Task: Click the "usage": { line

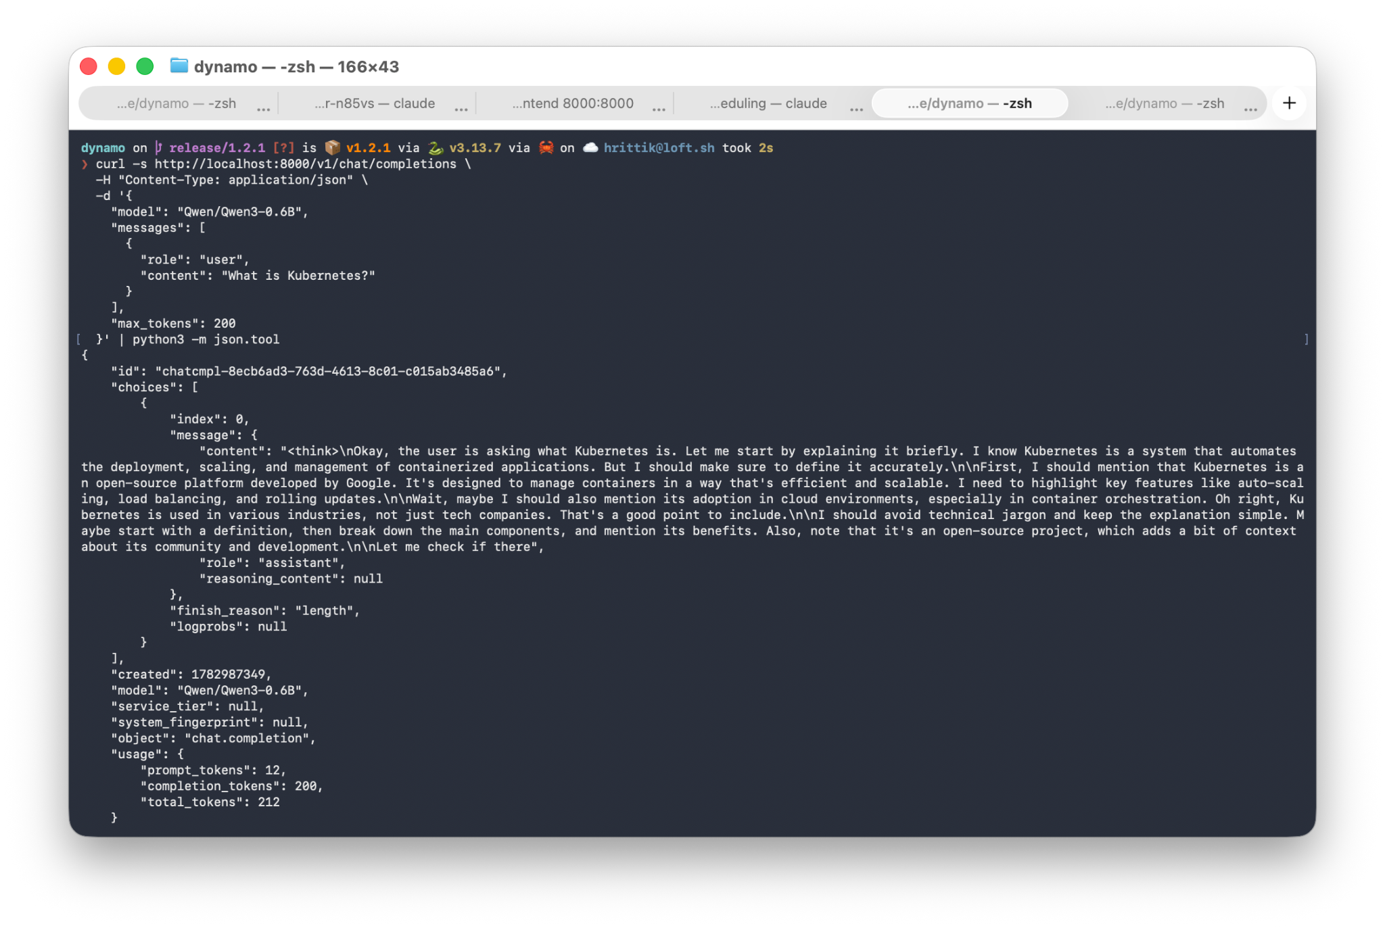Action: click(147, 754)
